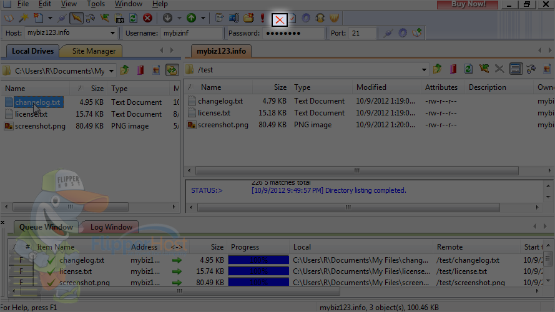Viewport: 555px width, 312px height.
Task: Click the gear icon in Quick Connect bar
Action: pos(403,33)
